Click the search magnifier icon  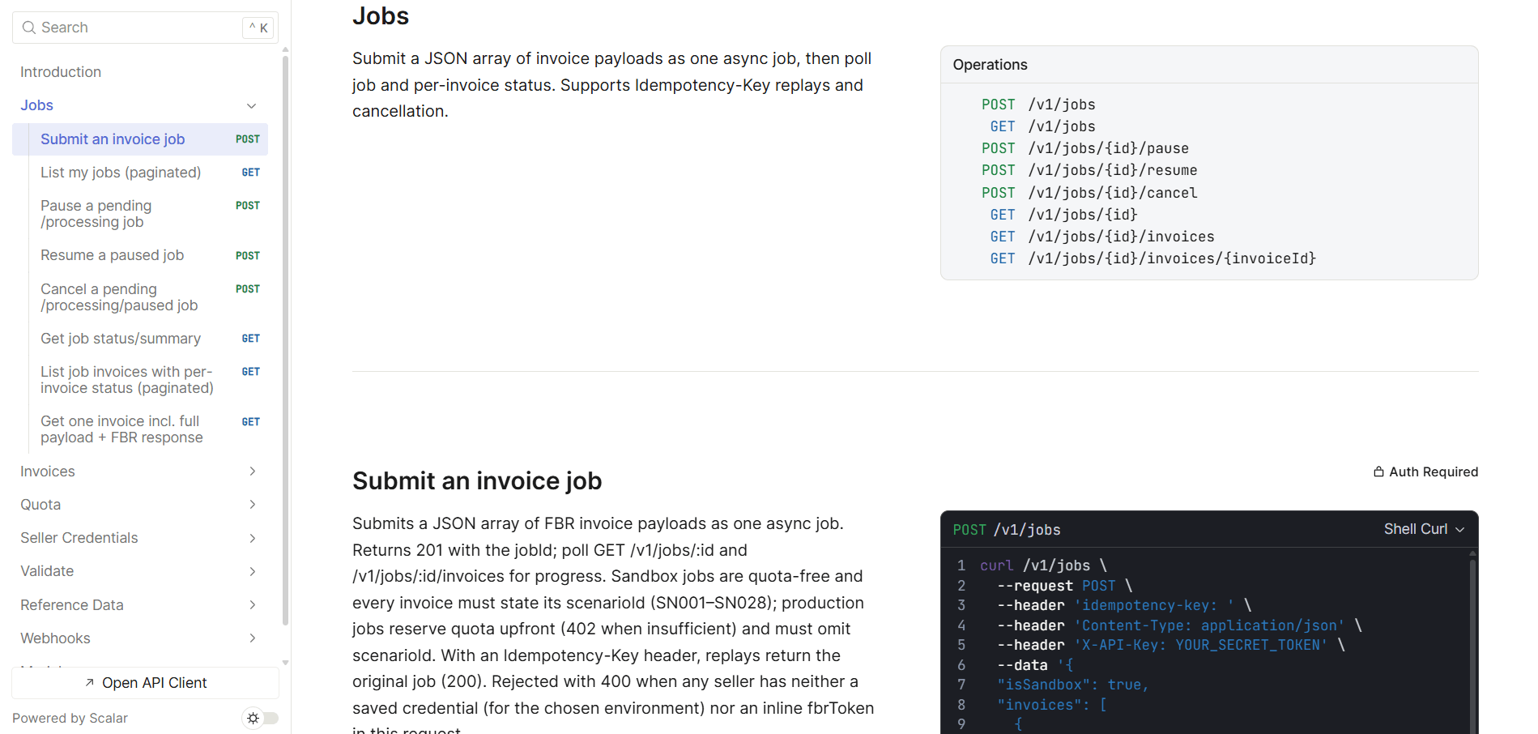coord(29,28)
